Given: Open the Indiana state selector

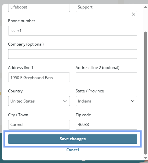Looking at the screenshot, I should coord(107,101).
